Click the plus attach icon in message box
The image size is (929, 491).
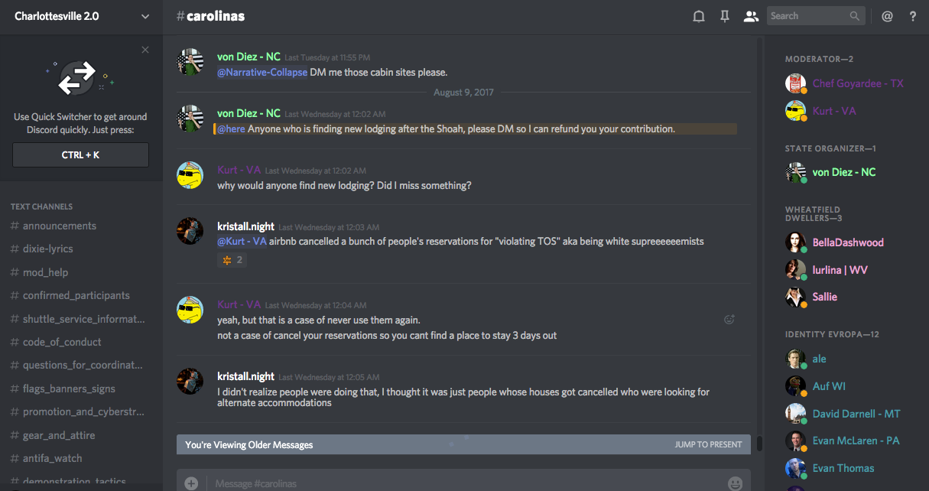pos(191,483)
